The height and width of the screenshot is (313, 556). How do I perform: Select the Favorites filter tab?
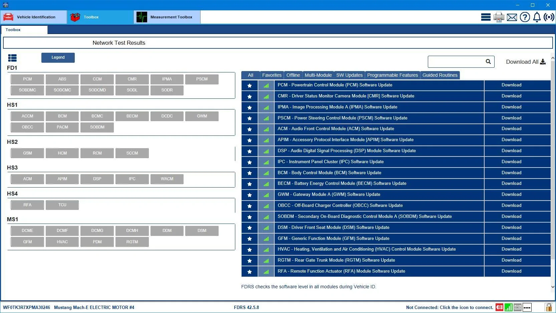point(272,75)
